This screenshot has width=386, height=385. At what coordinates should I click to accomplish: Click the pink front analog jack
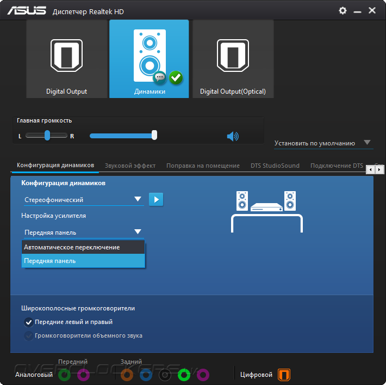84,375
